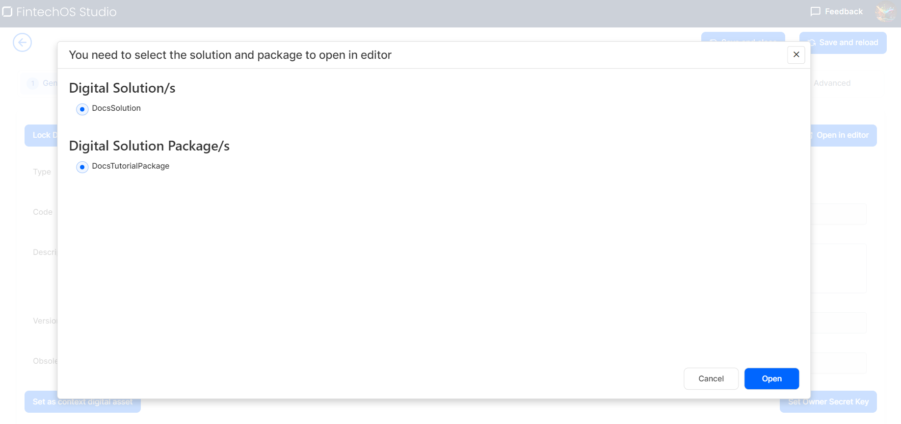Click the Open in editor button
This screenshot has width=901, height=424.
tap(843, 135)
